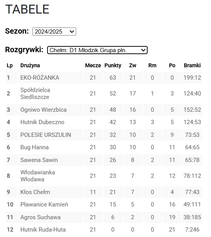Select Włodawianka Włodawa team entry
Image resolution: width=211 pixels, height=237 pixels.
pos(37,176)
